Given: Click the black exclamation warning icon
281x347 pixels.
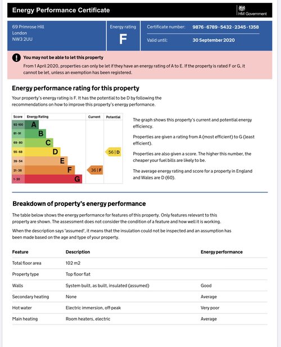Looking at the screenshot, I should [16, 57].
